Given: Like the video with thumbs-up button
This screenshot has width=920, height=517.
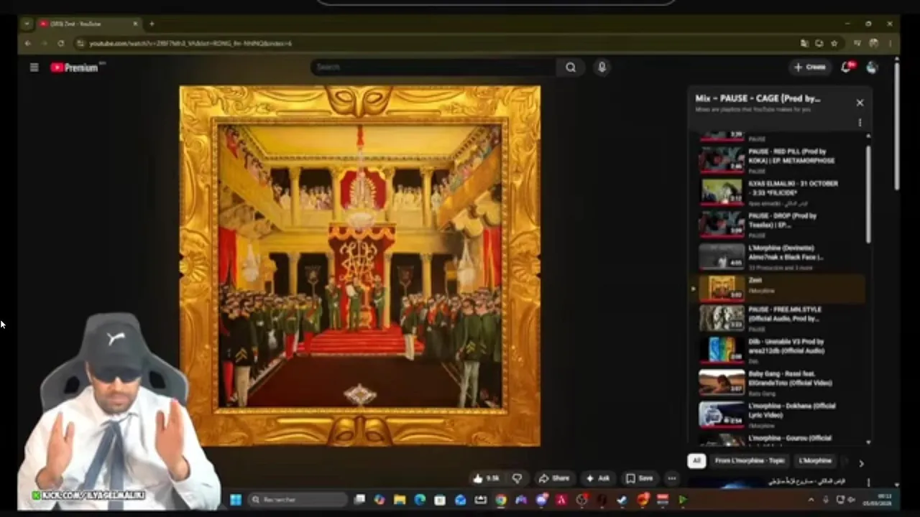Looking at the screenshot, I should (x=487, y=478).
